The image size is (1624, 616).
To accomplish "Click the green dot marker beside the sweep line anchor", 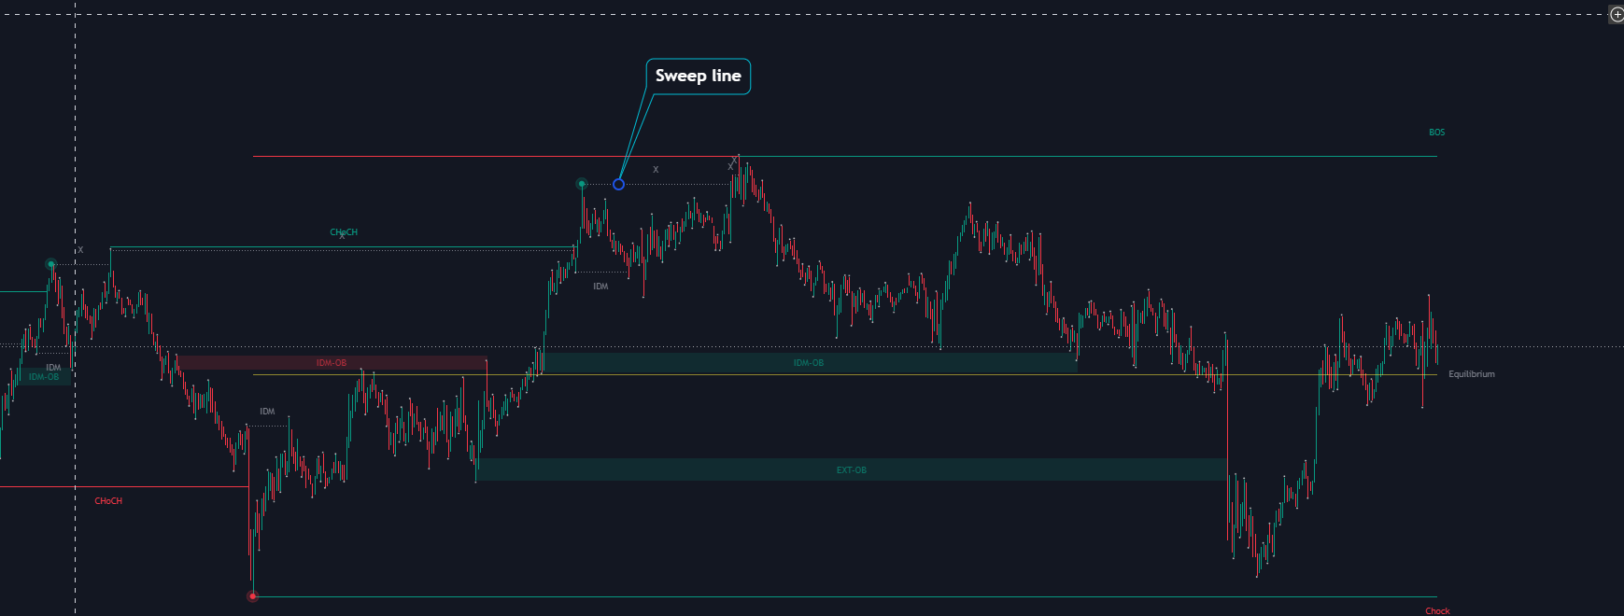I will 582,184.
